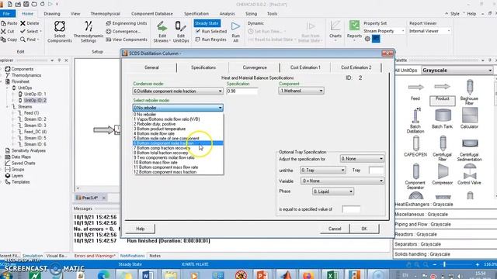
Task: Click Tray number input field
Action: coord(376,170)
